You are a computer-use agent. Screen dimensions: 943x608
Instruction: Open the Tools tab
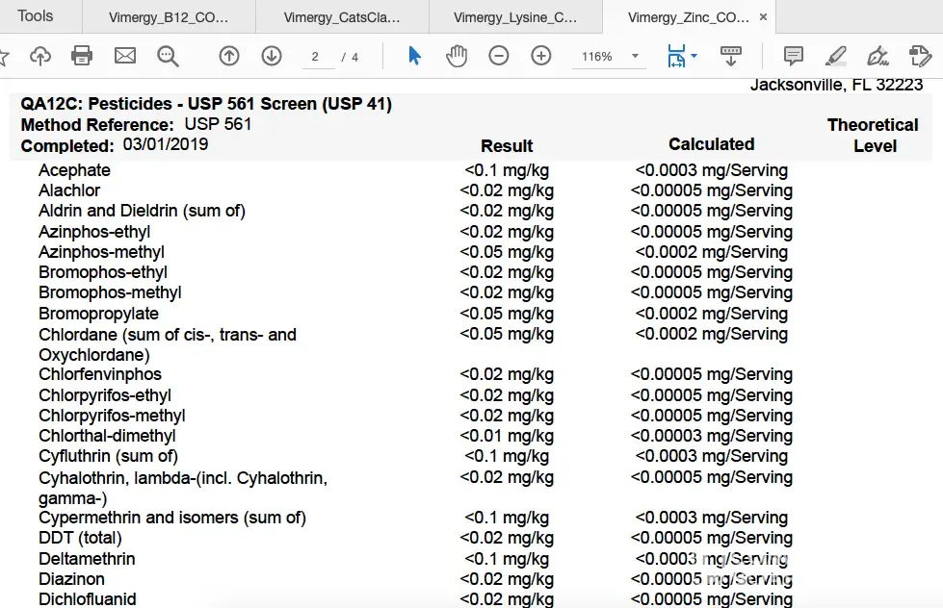pyautogui.click(x=36, y=16)
